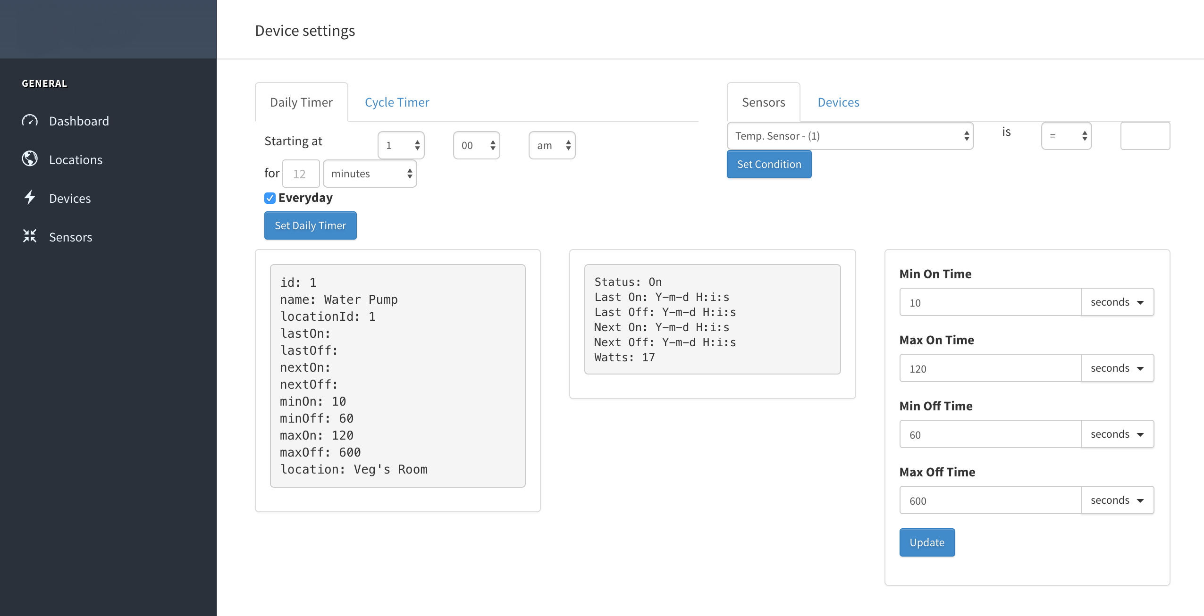The image size is (1204, 616).
Task: Click the hours/minutes dropdown for duration
Action: 370,173
